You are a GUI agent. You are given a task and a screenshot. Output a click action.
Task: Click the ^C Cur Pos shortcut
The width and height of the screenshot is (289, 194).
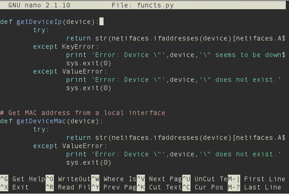click(203, 187)
